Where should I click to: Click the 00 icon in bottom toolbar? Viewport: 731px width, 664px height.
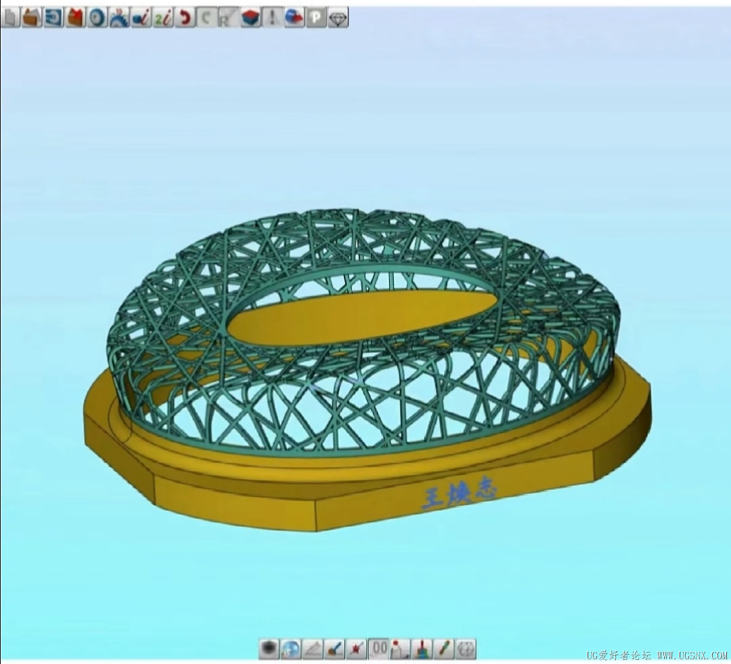click(378, 648)
